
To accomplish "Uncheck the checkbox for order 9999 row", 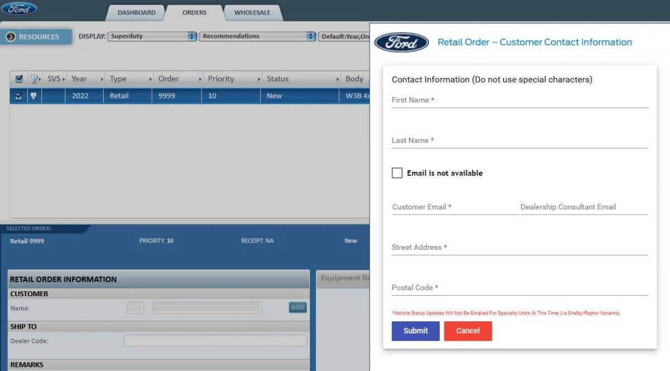I will point(19,96).
